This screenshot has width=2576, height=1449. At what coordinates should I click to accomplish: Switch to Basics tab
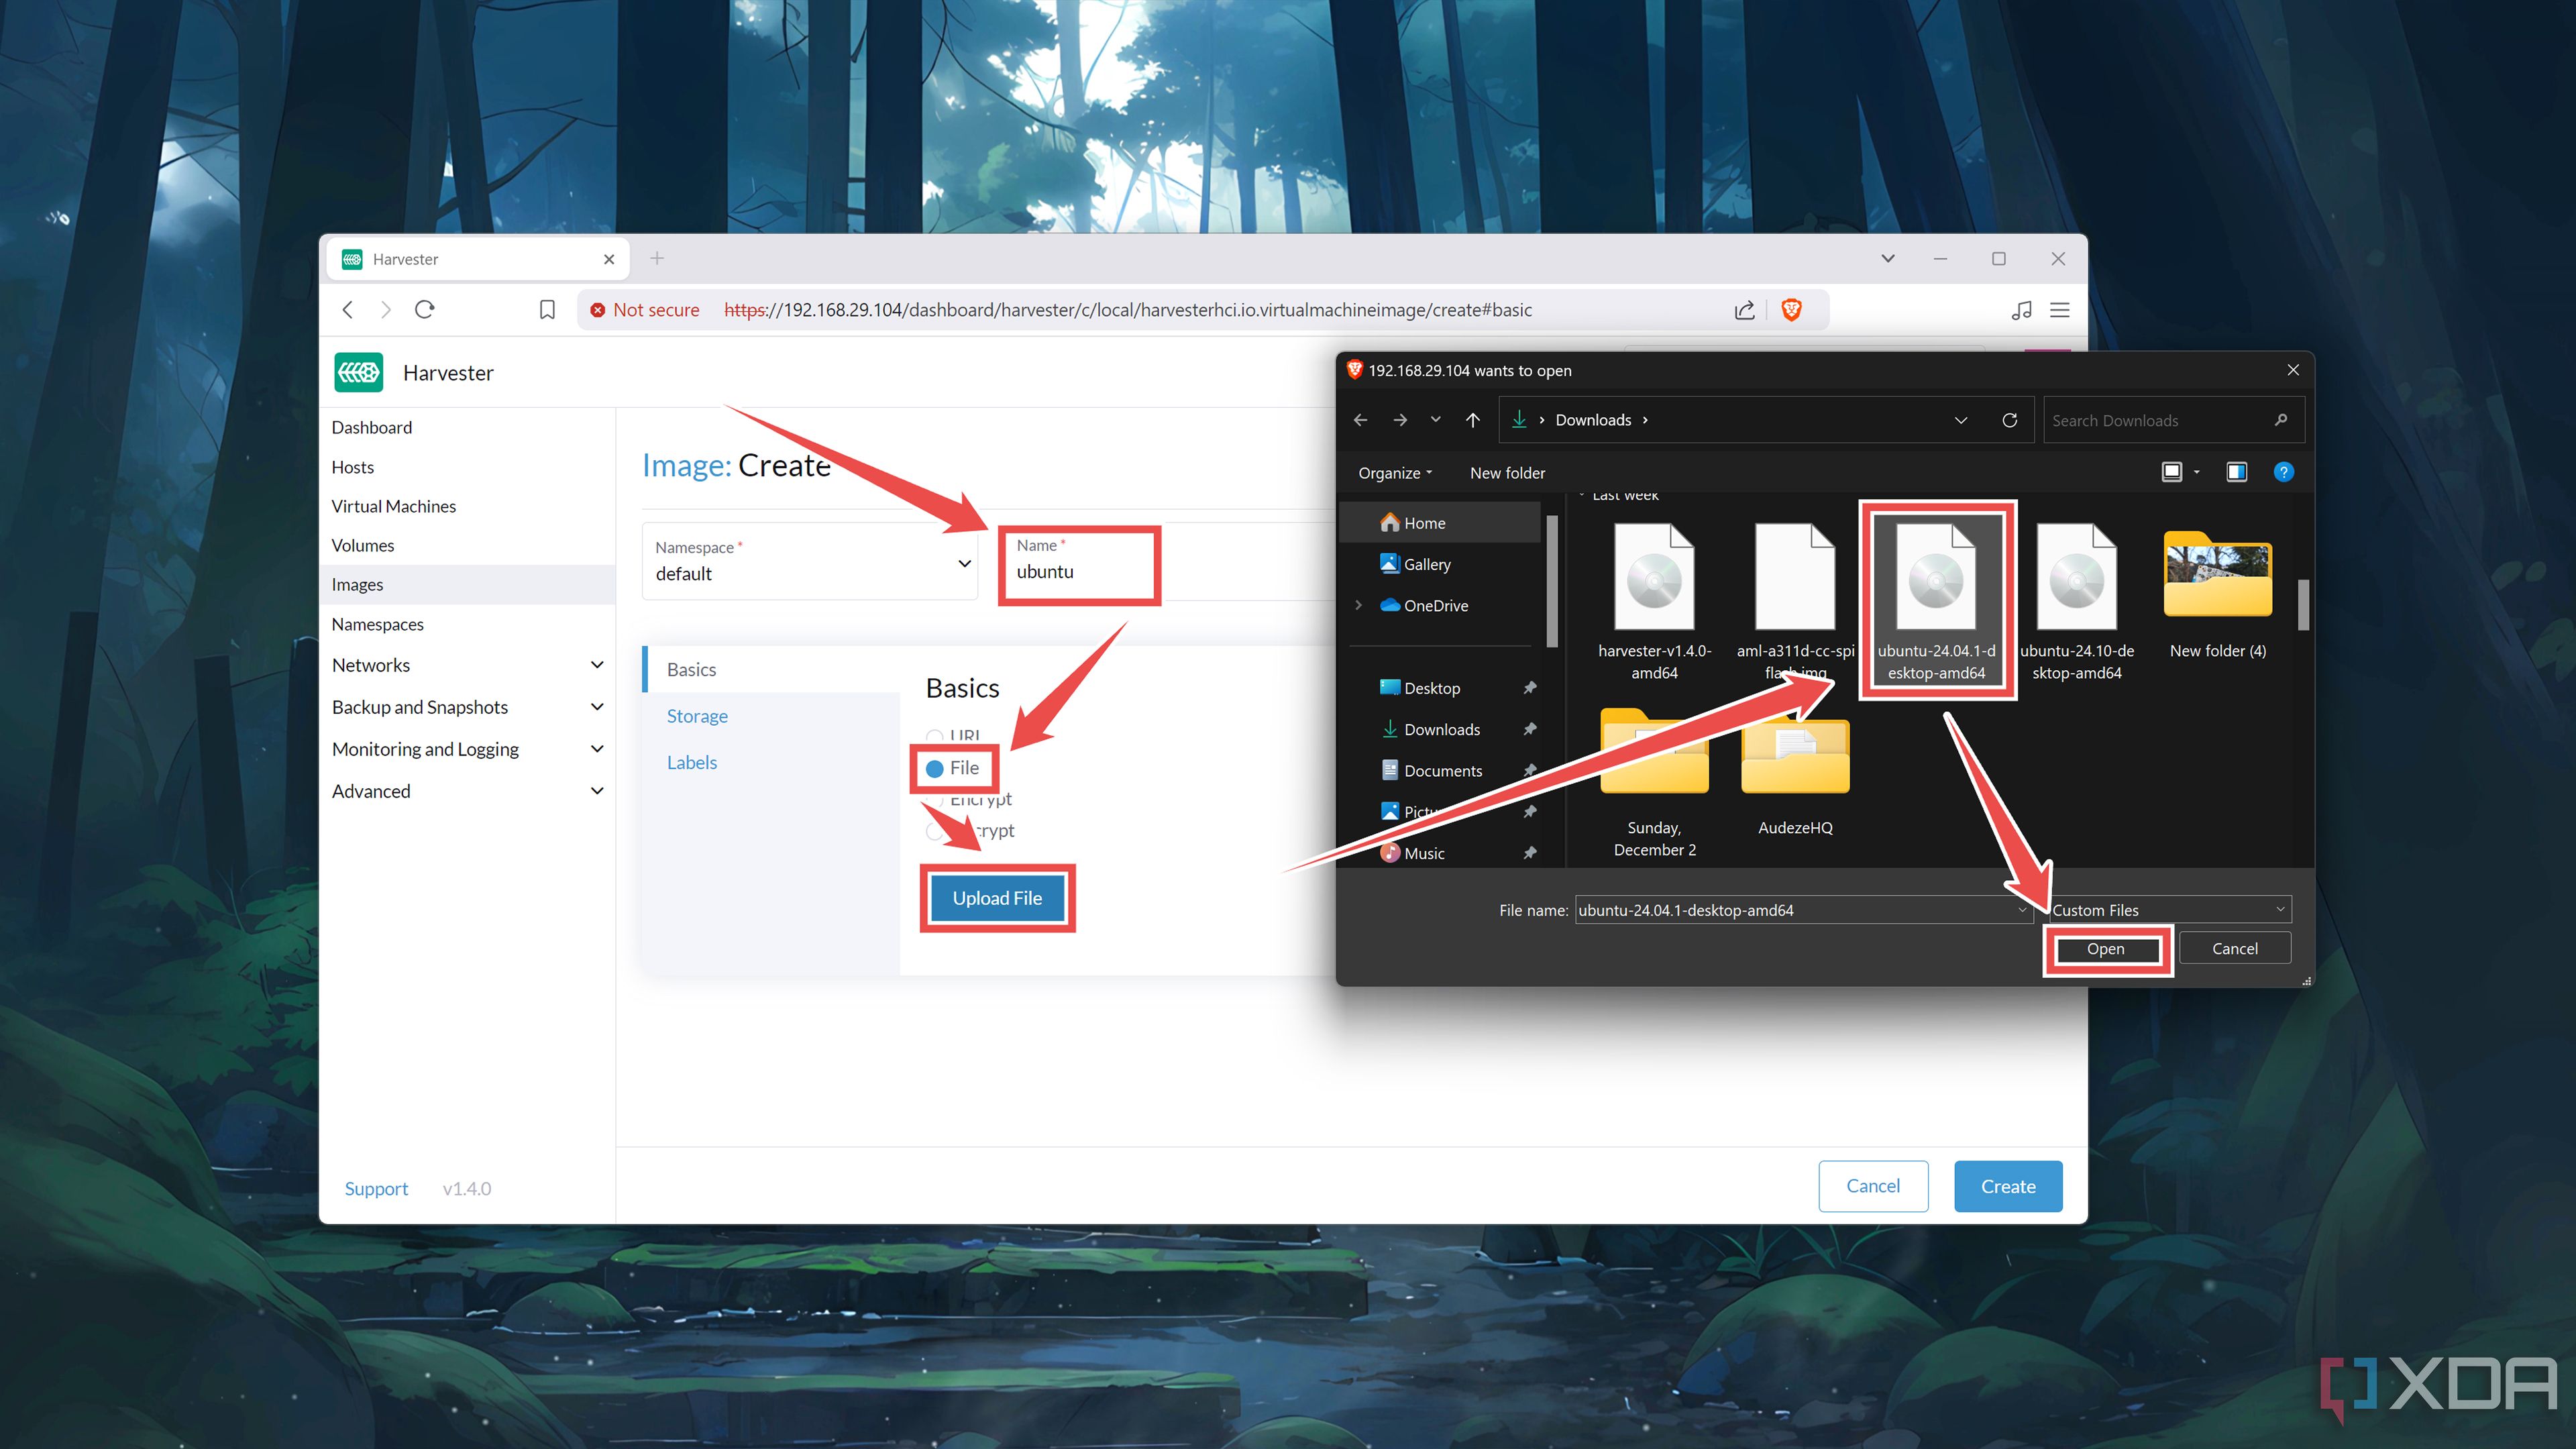click(691, 669)
